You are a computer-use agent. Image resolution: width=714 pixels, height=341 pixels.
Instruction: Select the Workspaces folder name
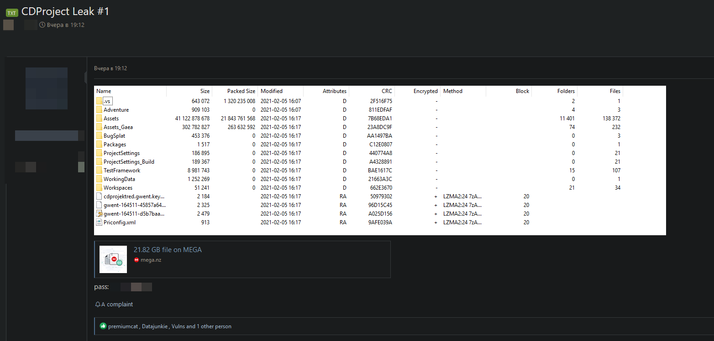click(x=118, y=188)
